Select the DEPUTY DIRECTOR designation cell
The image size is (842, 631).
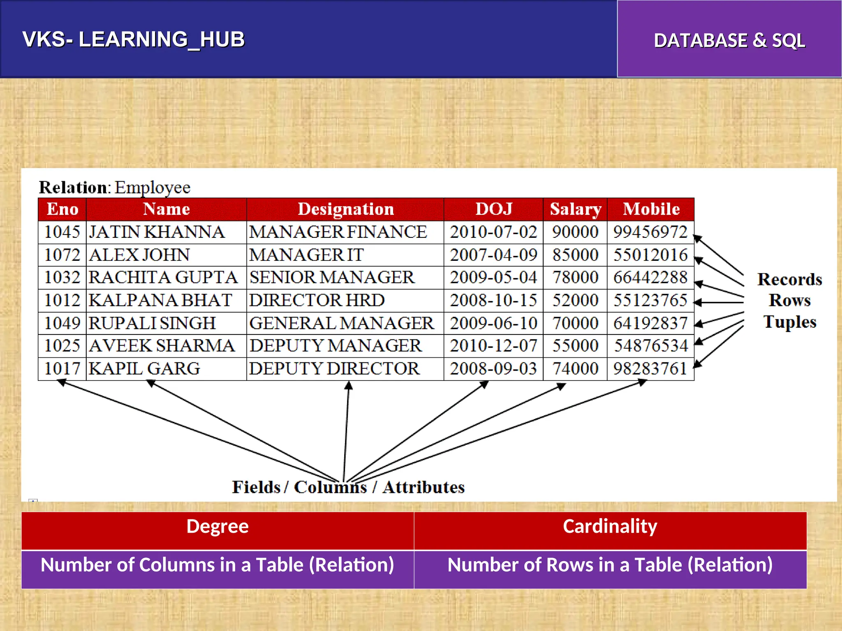coord(345,369)
